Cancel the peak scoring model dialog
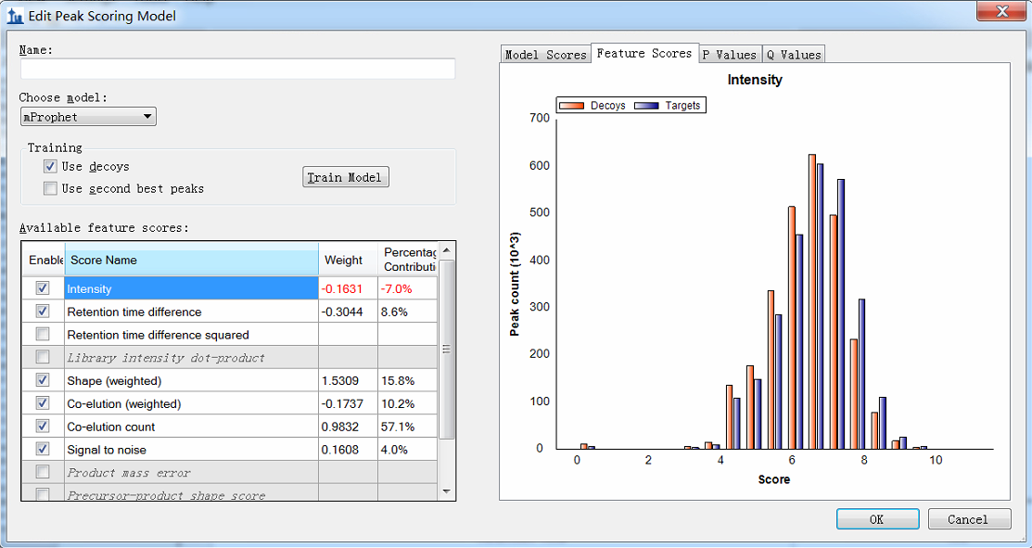The width and height of the screenshot is (1032, 548). (x=968, y=519)
